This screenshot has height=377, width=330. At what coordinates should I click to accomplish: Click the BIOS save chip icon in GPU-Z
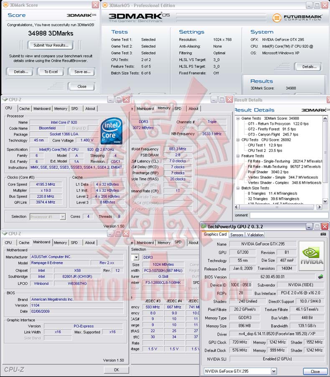click(321, 276)
